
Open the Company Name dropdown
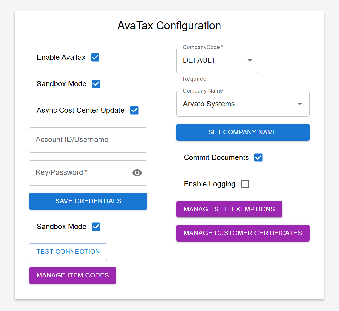(243, 104)
